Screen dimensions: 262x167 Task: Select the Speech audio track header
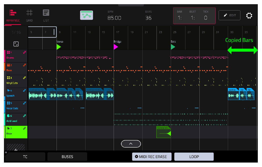[16, 94]
